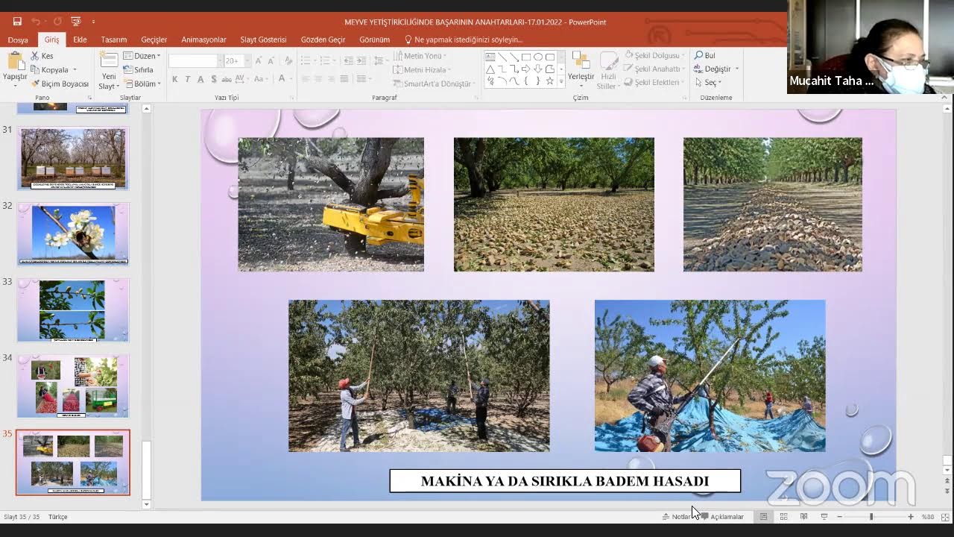Toggle Notlar notes pane in status bar
Screen dimensions: 954x537
[x=676, y=516]
